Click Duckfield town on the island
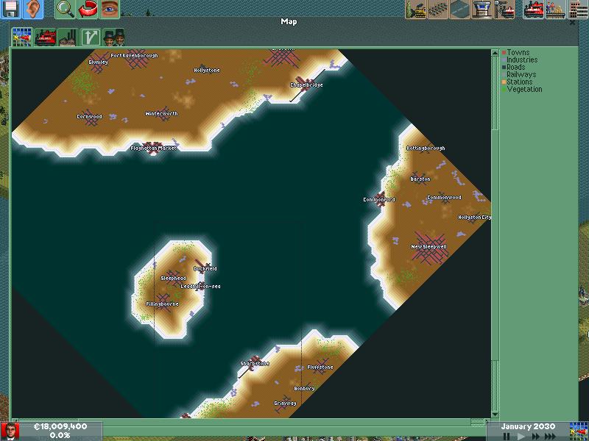The image size is (589, 441). point(205,269)
